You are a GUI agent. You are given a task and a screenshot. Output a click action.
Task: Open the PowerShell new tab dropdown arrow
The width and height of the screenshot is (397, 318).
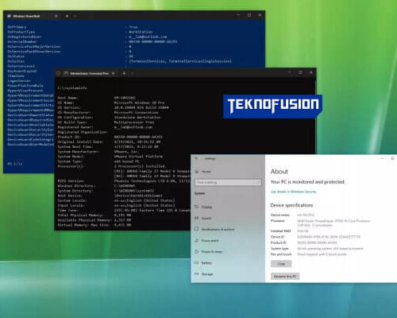pos(75,16)
